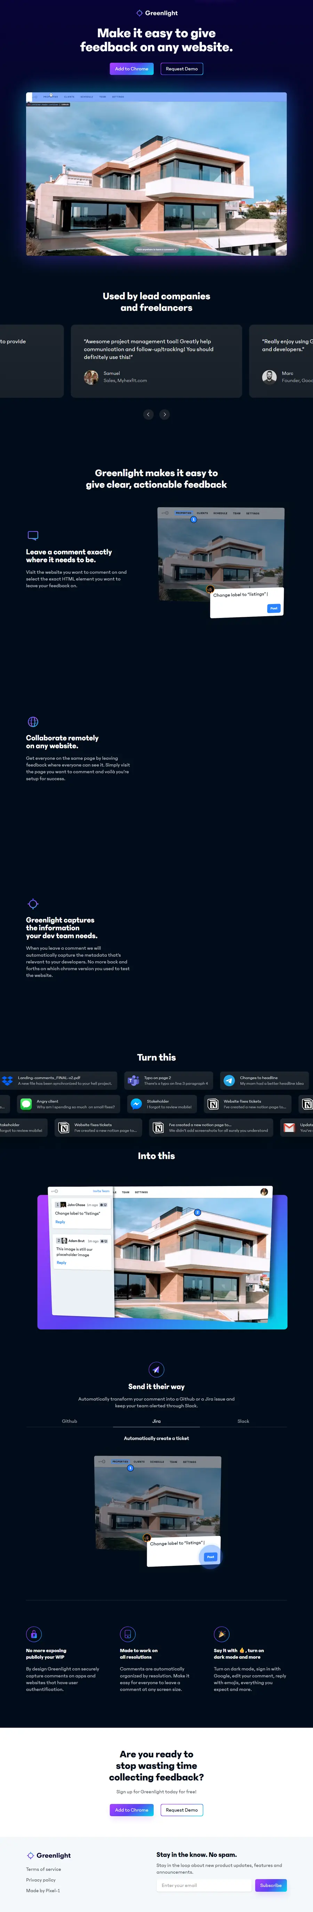Switch to the Slack tab
This screenshot has height=1912, width=313.
(243, 1421)
